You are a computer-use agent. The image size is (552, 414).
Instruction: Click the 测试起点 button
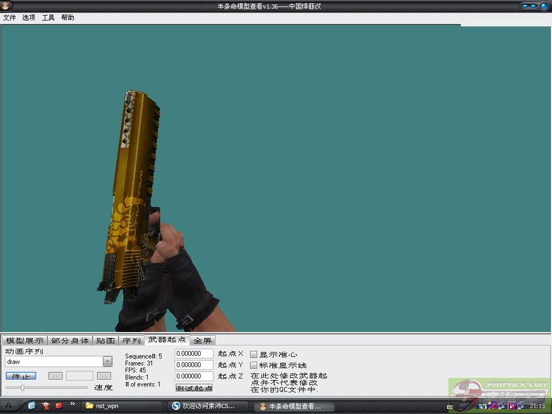click(x=194, y=388)
